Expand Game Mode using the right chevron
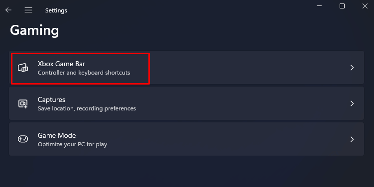Viewport: 374px width, 187px height. 352,139
